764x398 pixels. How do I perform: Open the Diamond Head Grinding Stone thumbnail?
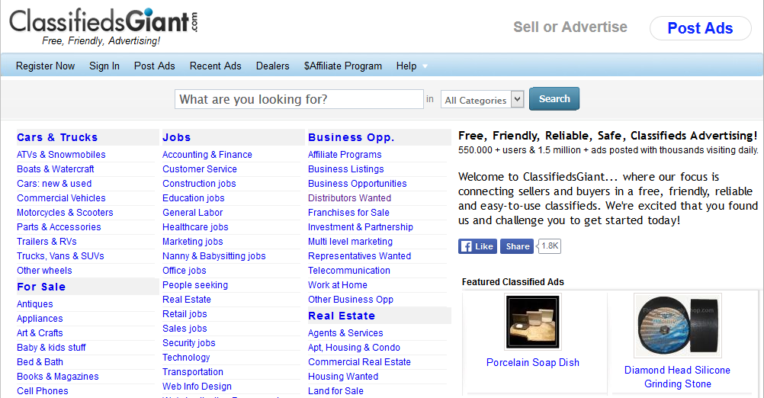(x=677, y=326)
